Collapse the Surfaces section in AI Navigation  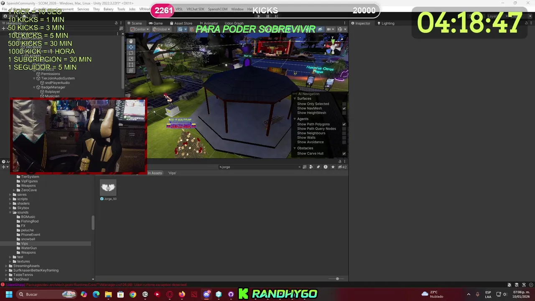pyautogui.click(x=295, y=99)
